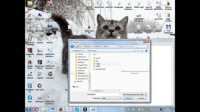Open Windows Explorer from the taskbar

point(44,110)
